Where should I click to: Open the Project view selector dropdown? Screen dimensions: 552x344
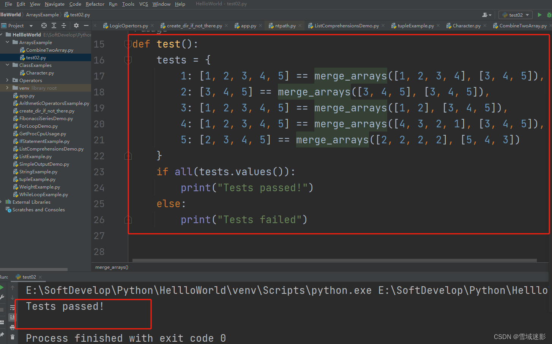[x=31, y=25]
